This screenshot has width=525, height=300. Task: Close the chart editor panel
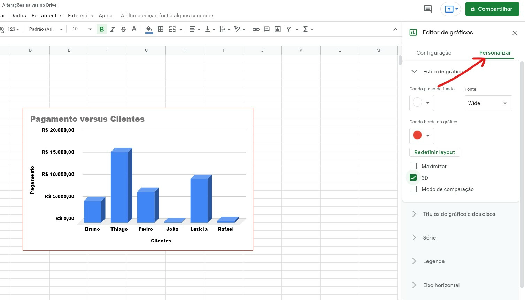point(515,33)
